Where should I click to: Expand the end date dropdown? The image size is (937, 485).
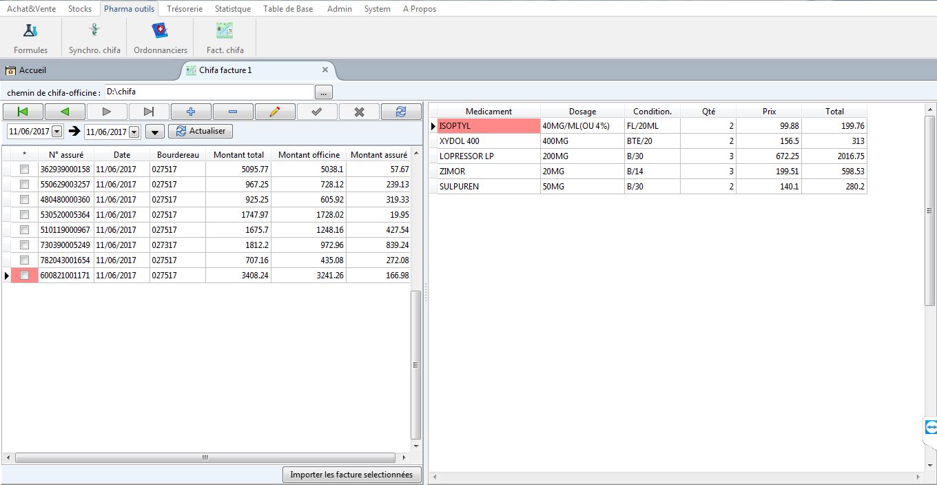pyautogui.click(x=134, y=132)
